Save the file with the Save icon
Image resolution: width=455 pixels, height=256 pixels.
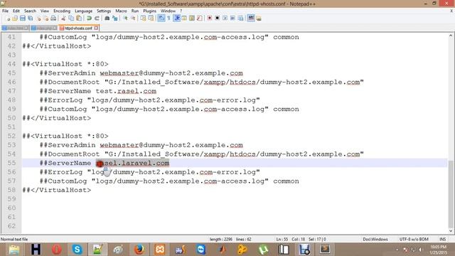[x=22, y=18]
